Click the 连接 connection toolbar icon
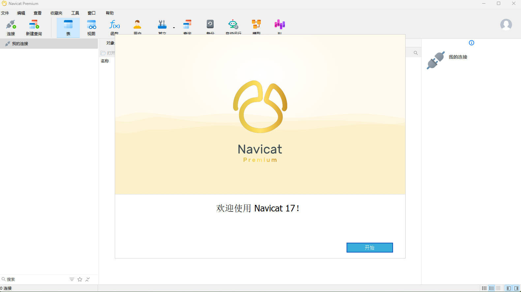Screen dimensions: 521x292 point(11,28)
